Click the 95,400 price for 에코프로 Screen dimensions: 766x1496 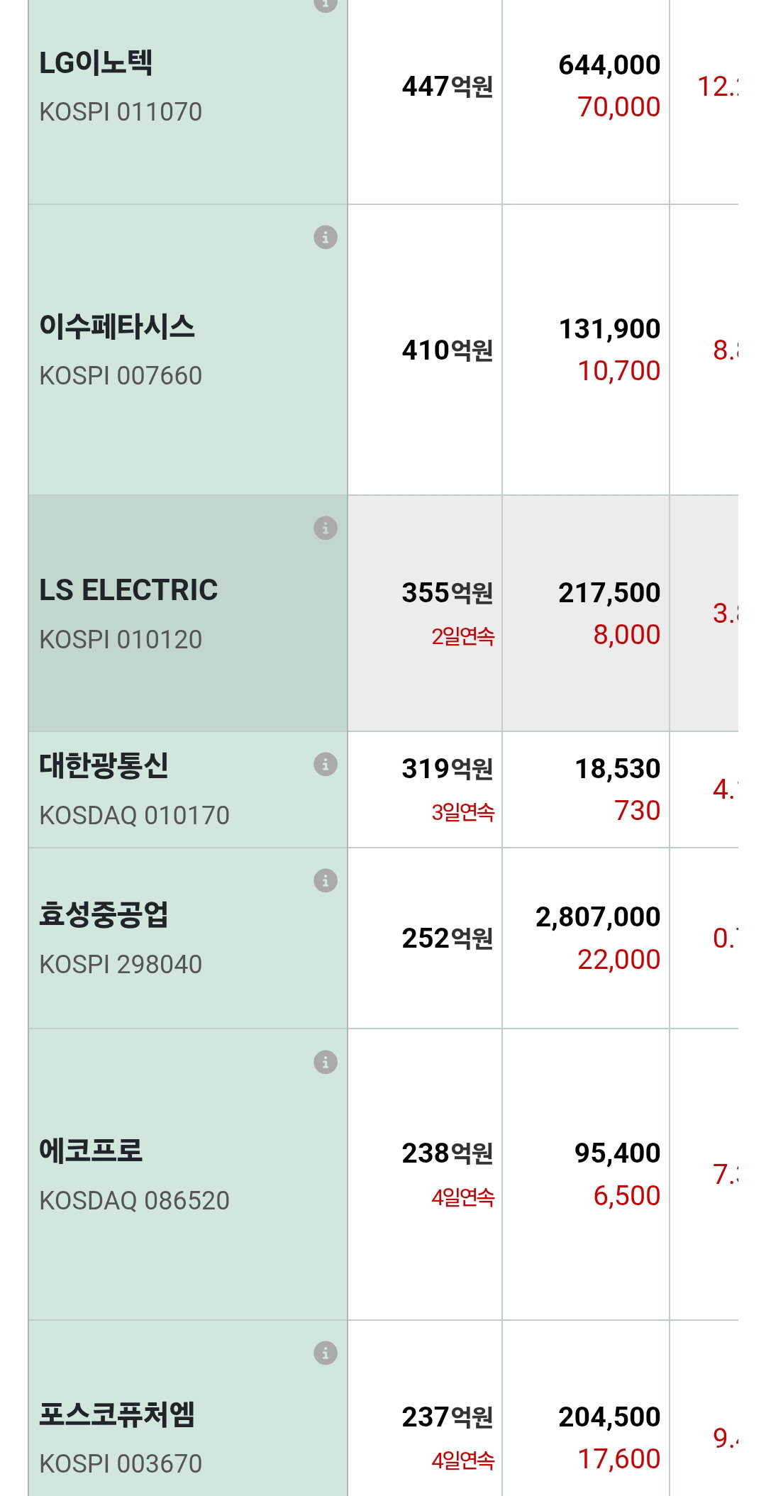click(x=617, y=1153)
